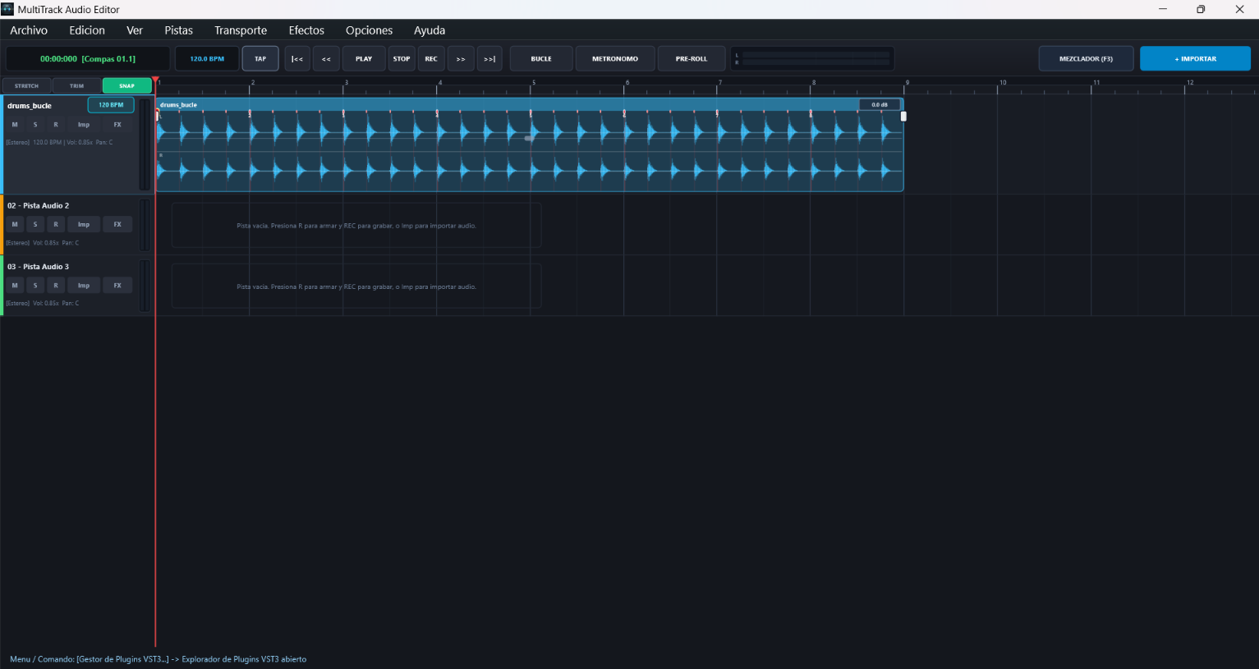Screen dimensions: 1259x669
Task: Jump to end with the >>| button
Action: click(x=489, y=59)
